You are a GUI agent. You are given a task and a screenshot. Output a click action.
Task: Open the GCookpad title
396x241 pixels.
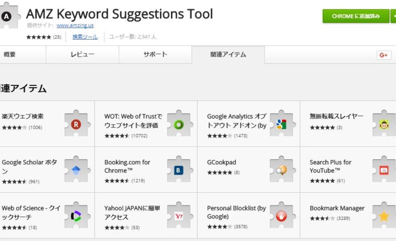(222, 162)
